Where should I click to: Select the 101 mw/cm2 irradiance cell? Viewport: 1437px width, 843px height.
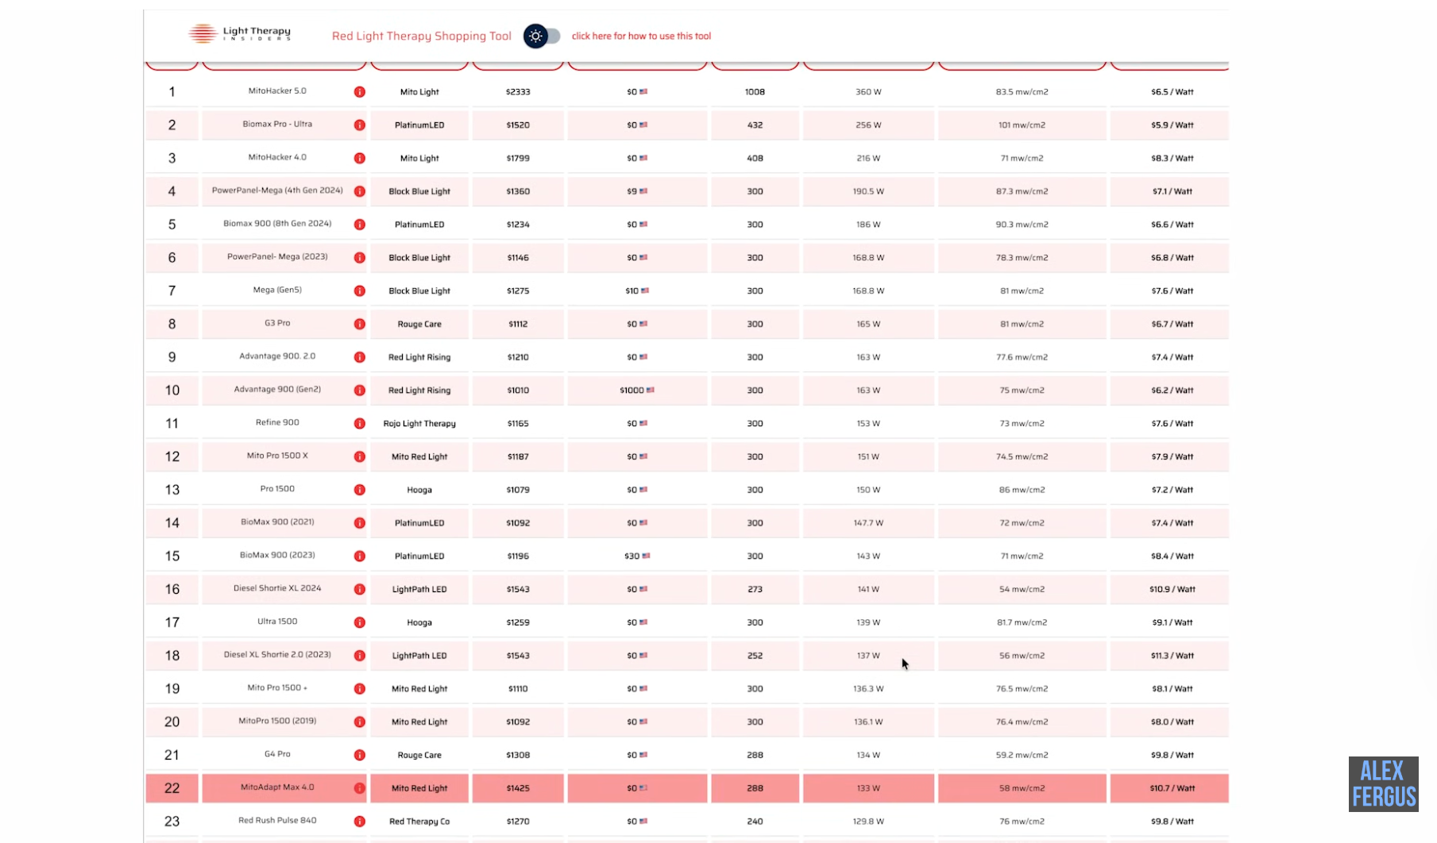click(1022, 125)
